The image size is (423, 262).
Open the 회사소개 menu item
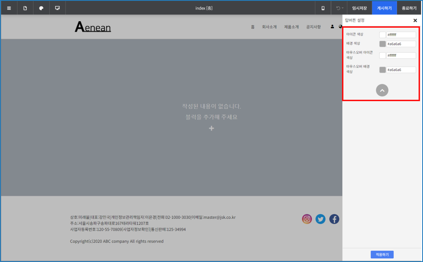click(x=269, y=27)
